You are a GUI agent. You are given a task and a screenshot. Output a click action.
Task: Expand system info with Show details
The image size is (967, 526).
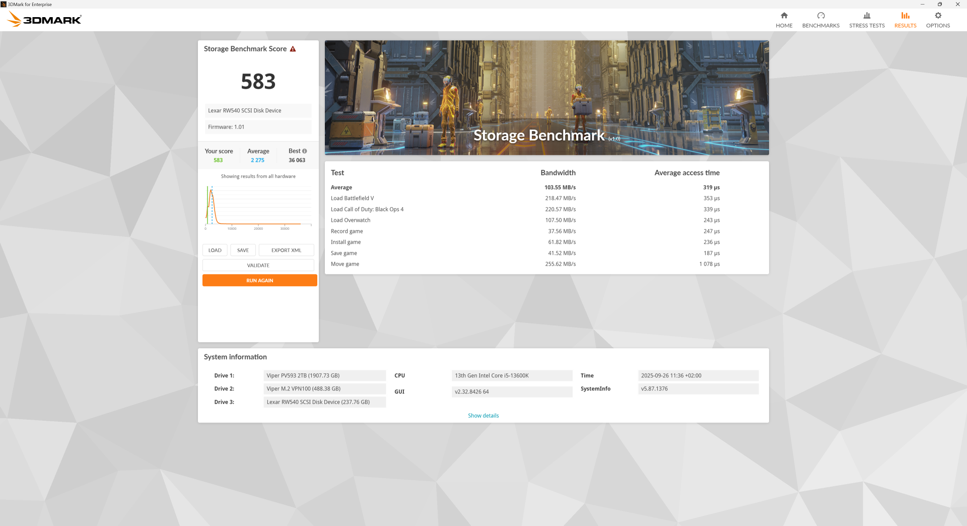(x=483, y=416)
